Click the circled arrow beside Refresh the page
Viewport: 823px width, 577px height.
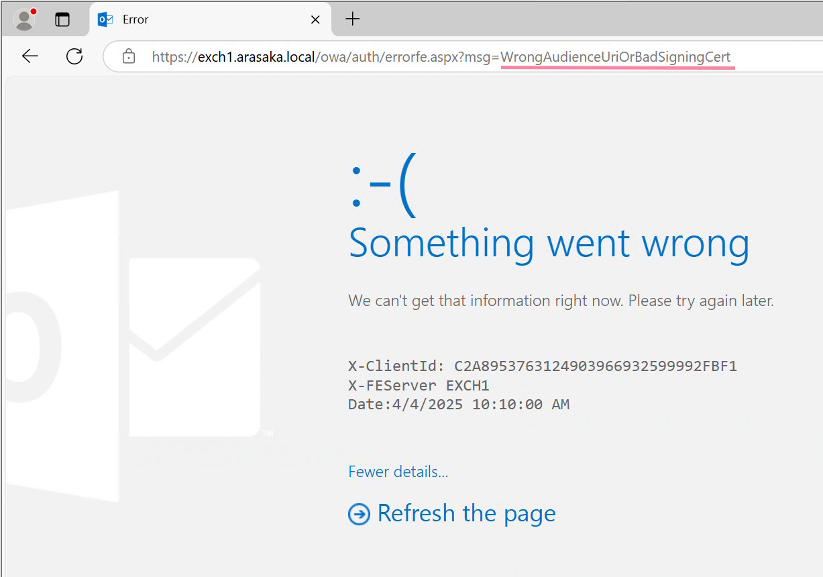pos(359,515)
